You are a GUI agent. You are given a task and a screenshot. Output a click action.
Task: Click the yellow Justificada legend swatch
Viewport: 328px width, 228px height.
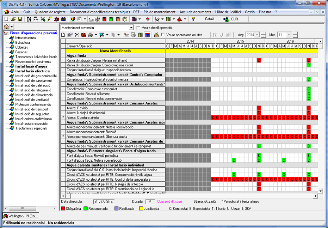pos(141,209)
